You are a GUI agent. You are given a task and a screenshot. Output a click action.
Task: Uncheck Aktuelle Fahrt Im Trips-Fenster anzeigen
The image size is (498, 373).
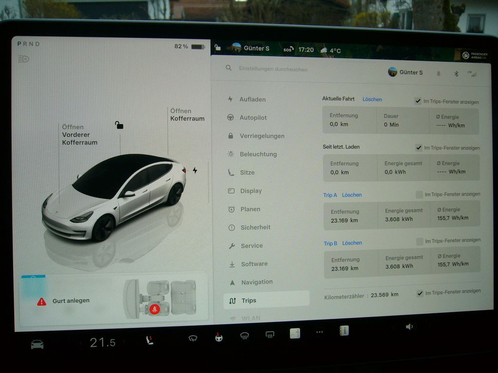(418, 101)
